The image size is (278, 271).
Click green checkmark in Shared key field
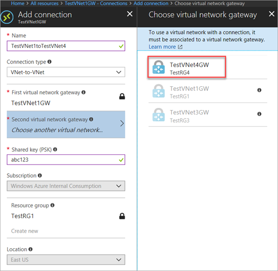[x=121, y=160]
